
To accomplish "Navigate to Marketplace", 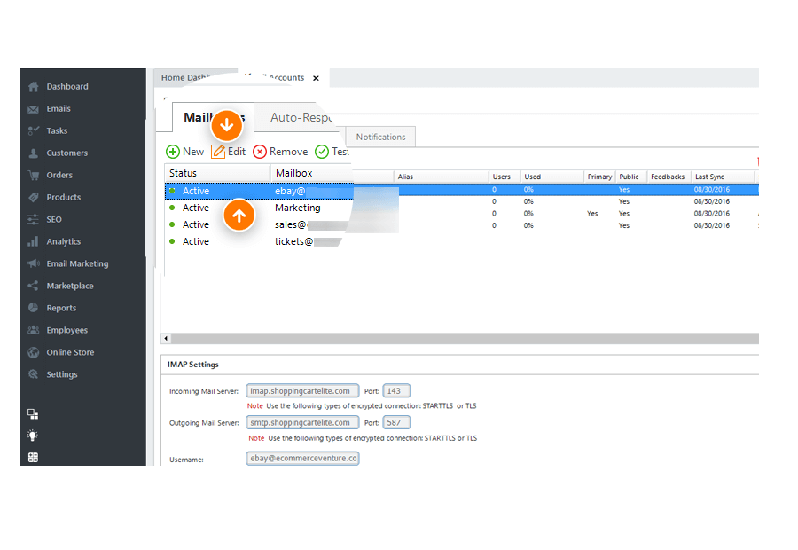I will 70,286.
